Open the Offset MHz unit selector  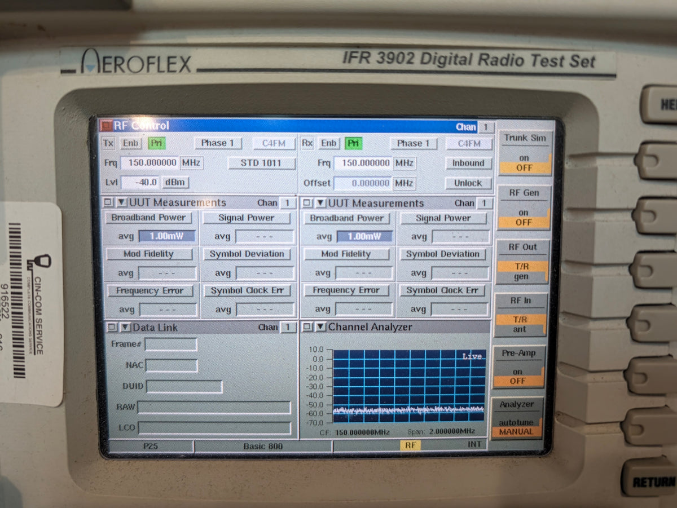[405, 183]
